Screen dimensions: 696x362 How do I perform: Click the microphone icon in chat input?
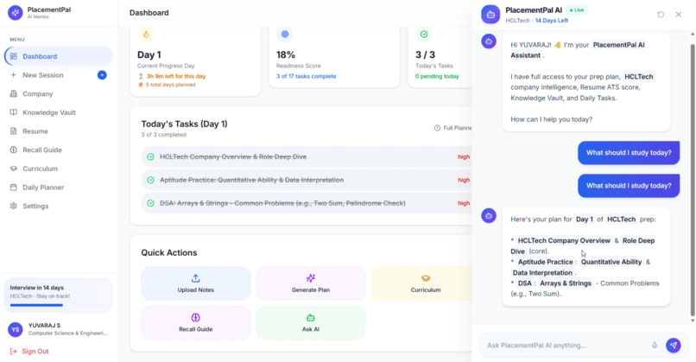click(655, 345)
